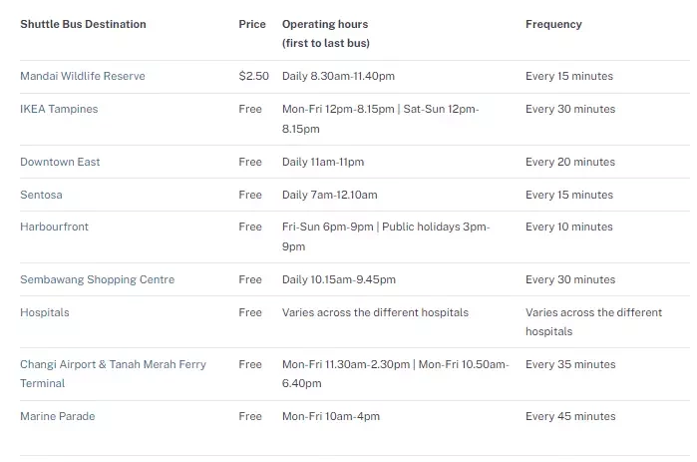Follow the Hospitals link
Image resolution: width=697 pixels, height=462 pixels.
45,312
